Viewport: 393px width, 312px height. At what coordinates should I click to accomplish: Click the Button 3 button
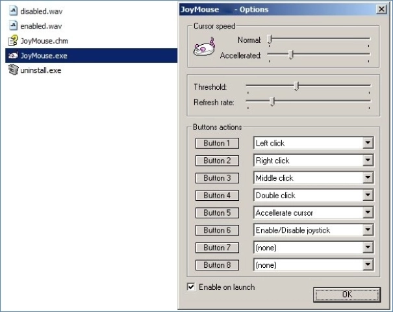(217, 178)
